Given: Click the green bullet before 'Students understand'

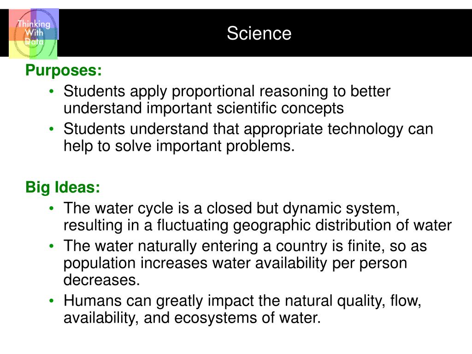Looking at the screenshot, I should coord(52,129).
